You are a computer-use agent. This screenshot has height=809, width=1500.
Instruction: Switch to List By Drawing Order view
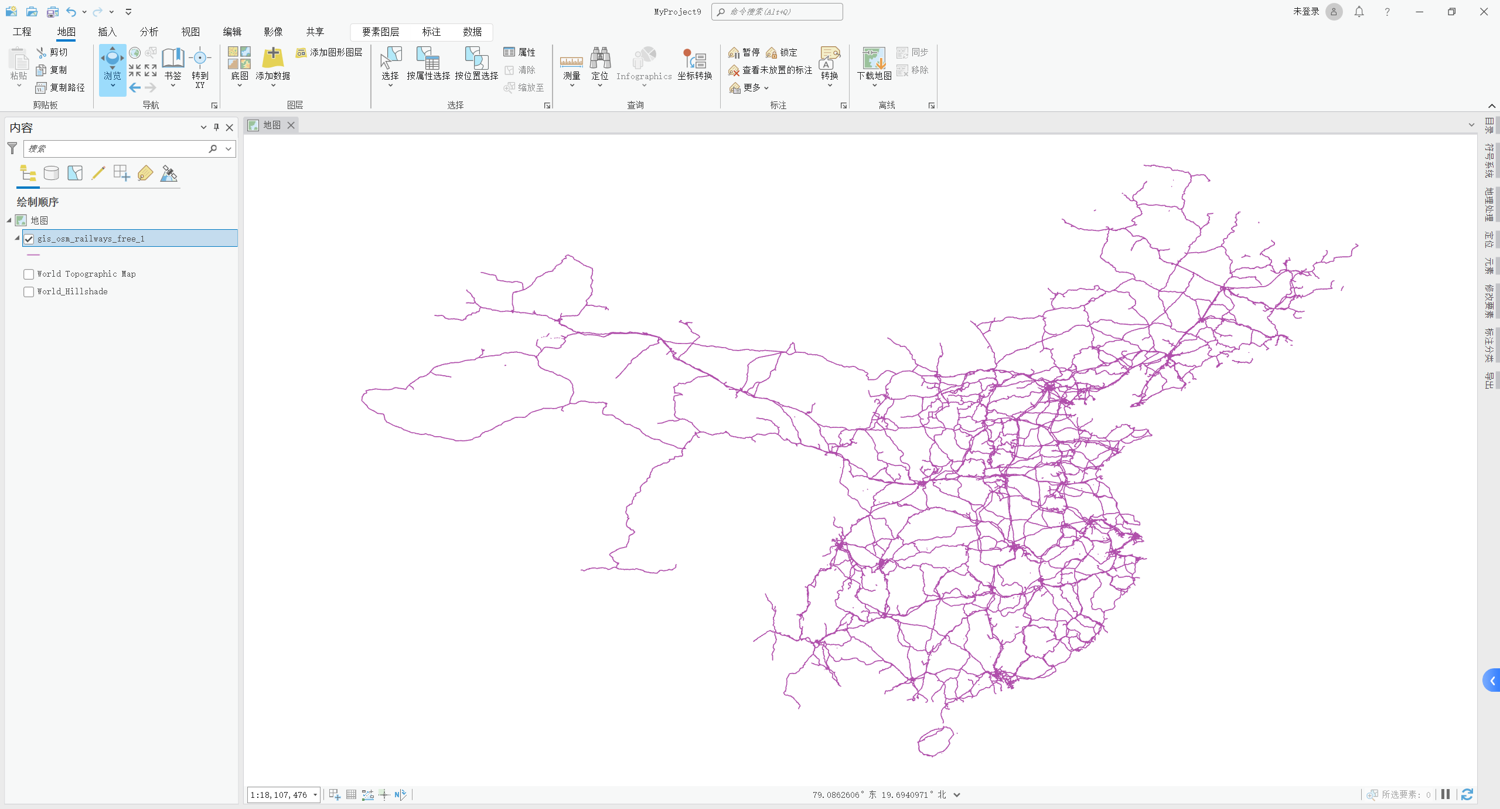click(28, 173)
